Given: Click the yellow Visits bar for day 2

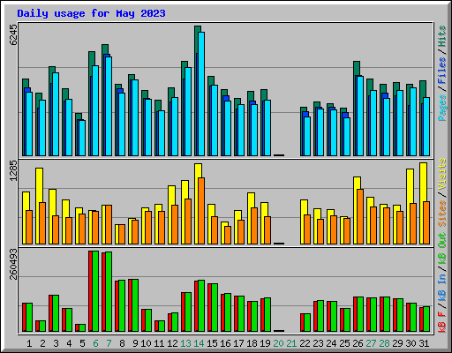Looking at the screenshot, I should [x=39, y=206].
